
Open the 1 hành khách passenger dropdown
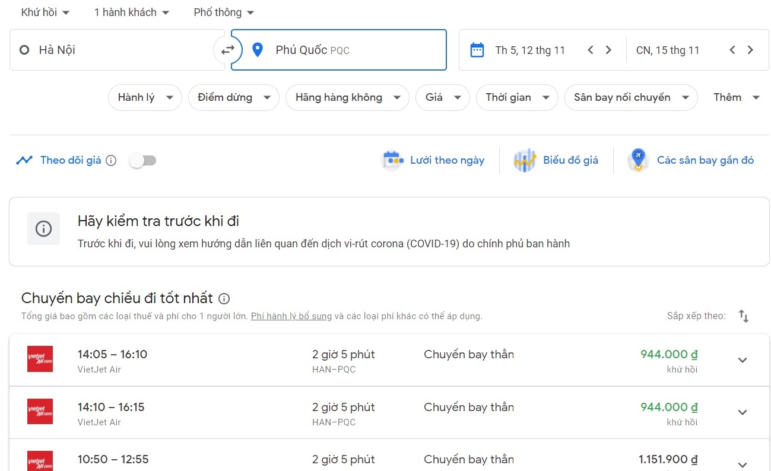131,12
